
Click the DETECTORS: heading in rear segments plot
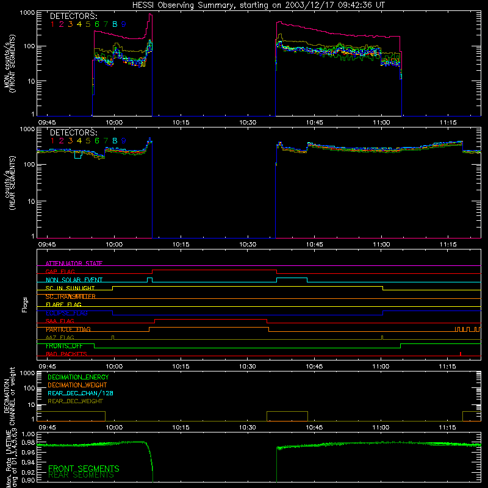click(x=73, y=132)
